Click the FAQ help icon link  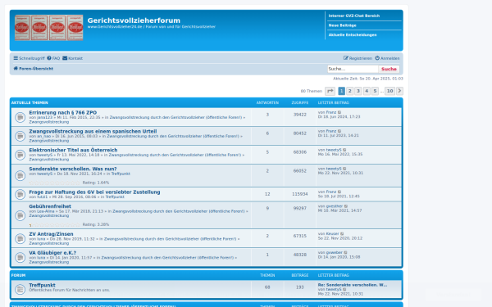[x=53, y=58]
